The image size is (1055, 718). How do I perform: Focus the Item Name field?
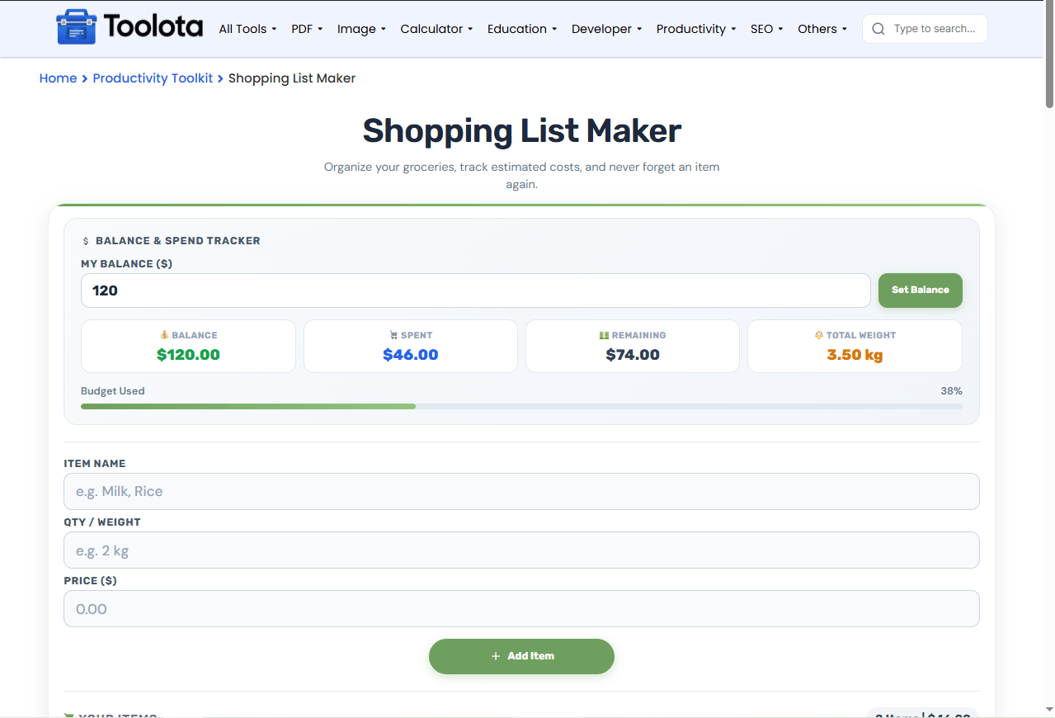pos(521,491)
